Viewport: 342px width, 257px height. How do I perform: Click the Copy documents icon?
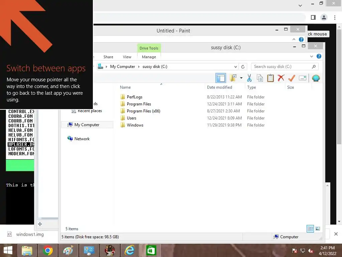tap(260, 78)
